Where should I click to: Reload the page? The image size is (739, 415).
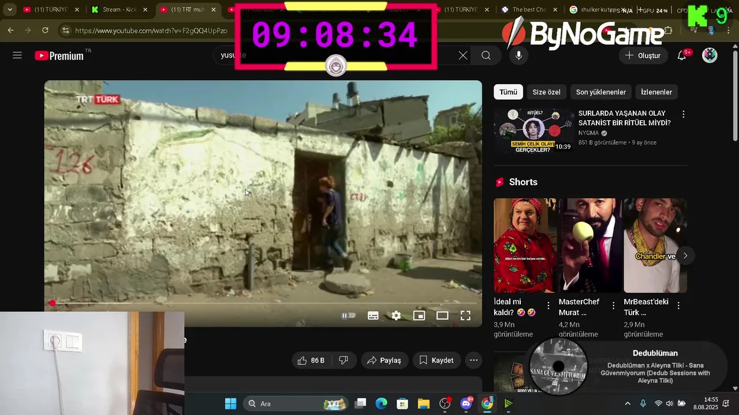(45, 30)
